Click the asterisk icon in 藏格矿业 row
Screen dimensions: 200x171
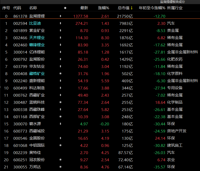[x=60, y=74]
